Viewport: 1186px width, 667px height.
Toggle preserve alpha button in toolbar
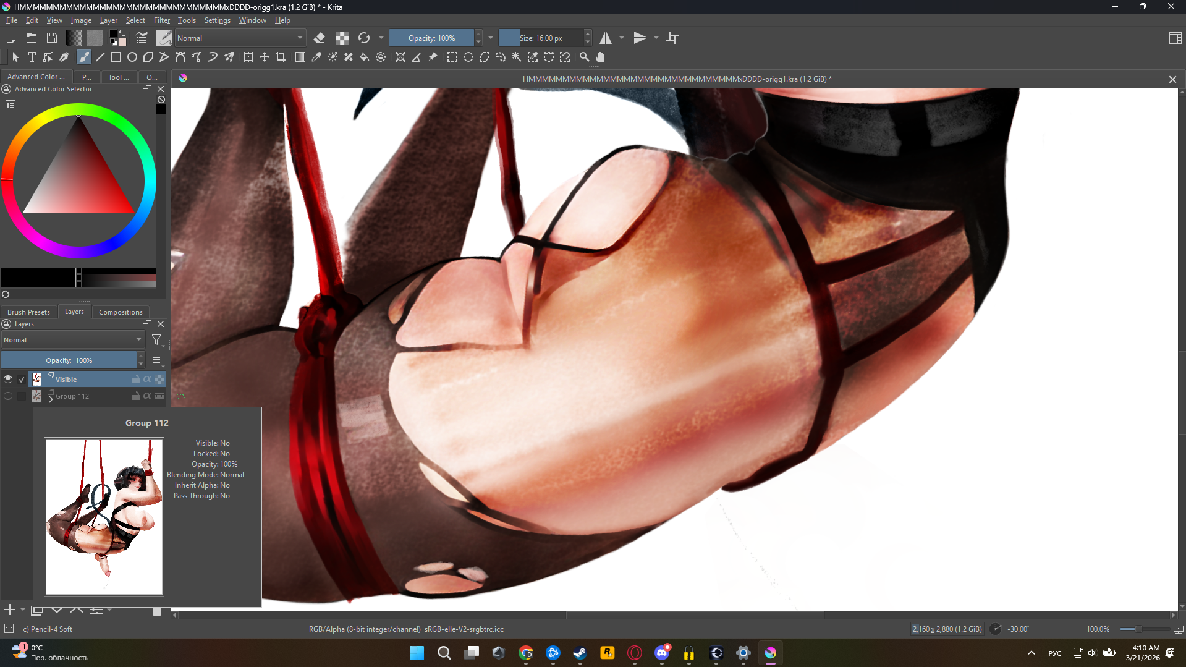pos(342,38)
